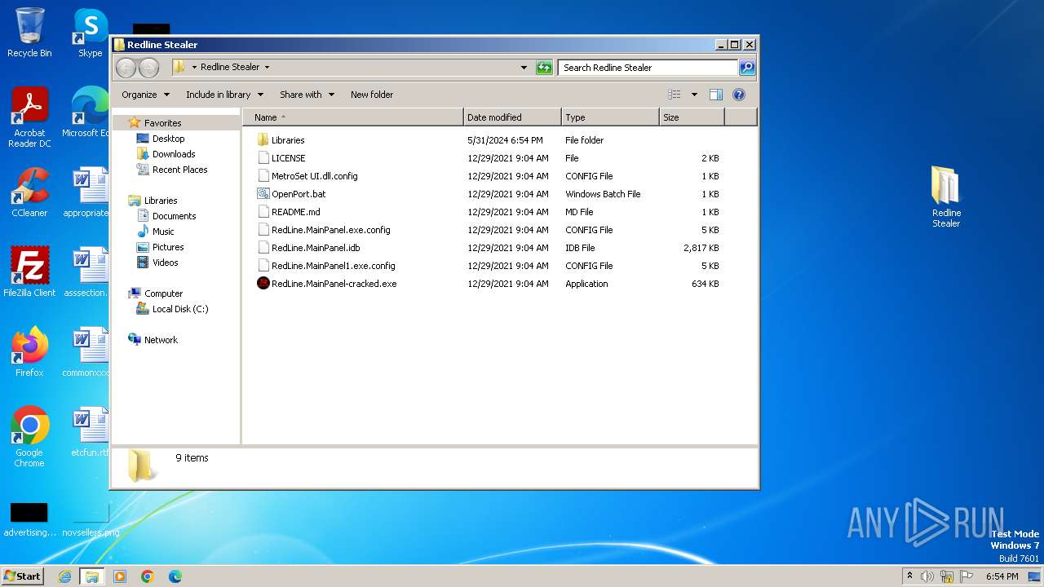Open Music library

[x=163, y=232]
